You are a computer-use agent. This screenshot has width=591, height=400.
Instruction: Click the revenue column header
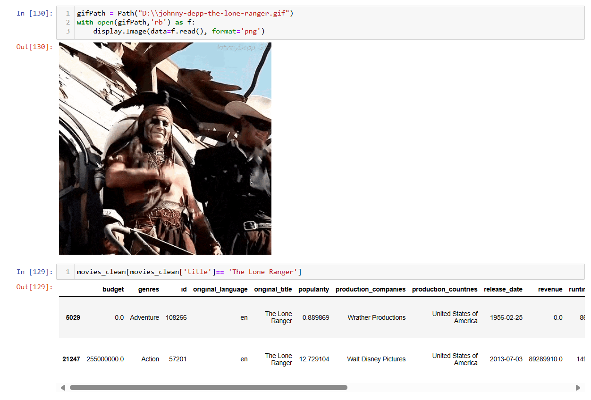pyautogui.click(x=550, y=289)
